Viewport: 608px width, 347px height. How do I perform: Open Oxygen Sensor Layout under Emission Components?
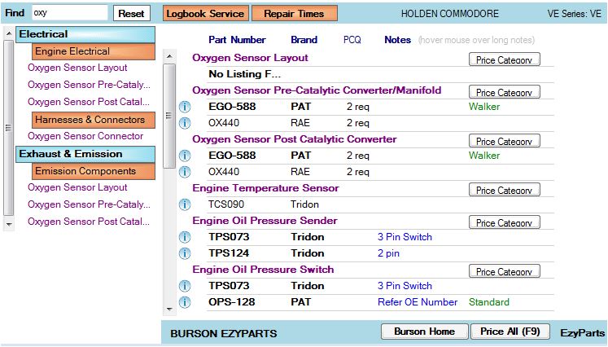[x=77, y=187]
